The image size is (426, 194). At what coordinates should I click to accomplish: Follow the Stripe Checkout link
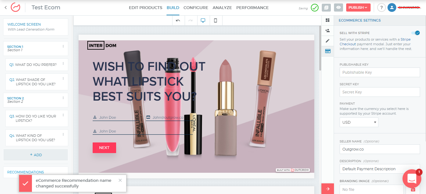375,42
